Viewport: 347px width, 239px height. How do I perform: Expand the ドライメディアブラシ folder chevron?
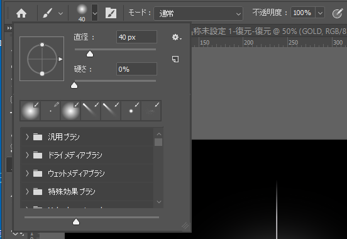click(x=27, y=155)
